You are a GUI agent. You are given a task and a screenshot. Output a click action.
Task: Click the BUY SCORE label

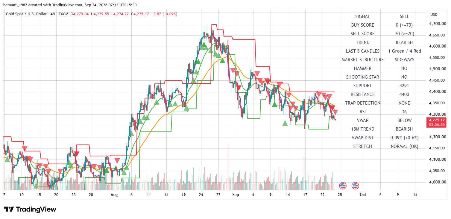point(362,25)
